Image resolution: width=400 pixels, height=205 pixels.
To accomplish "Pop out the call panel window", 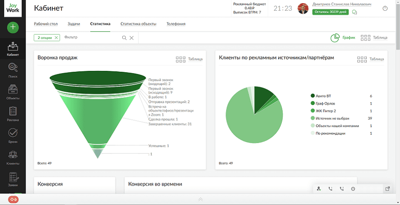I will click(x=387, y=189).
